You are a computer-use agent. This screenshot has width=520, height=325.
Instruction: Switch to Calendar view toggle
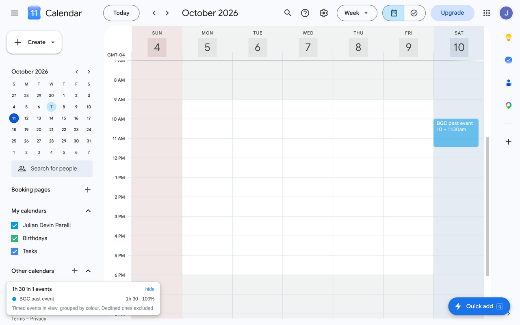click(393, 13)
